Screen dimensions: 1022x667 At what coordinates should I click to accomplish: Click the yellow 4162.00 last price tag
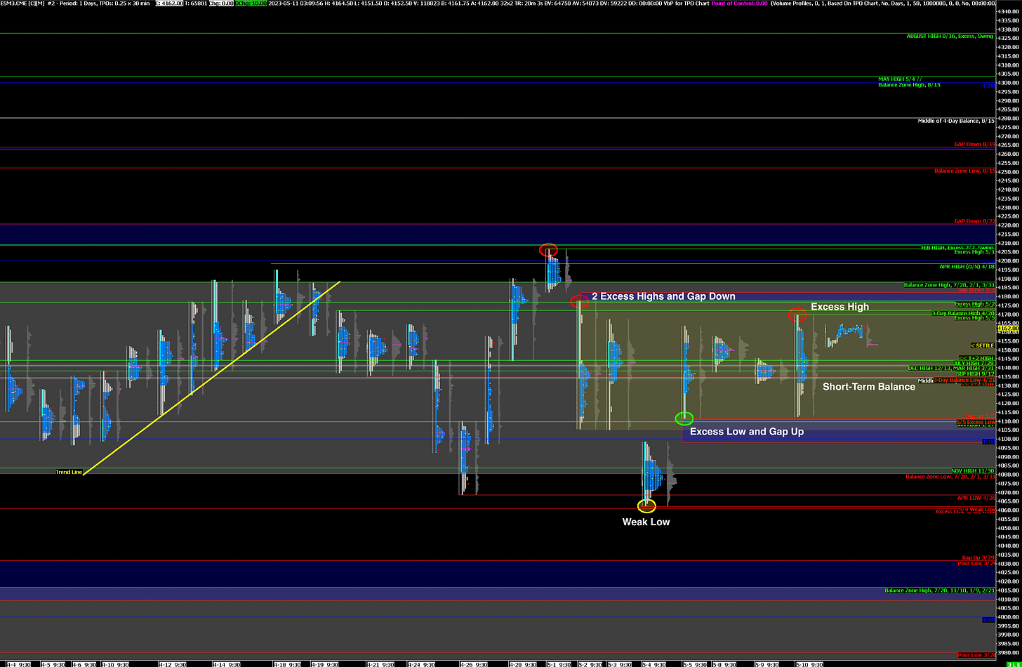(1008, 329)
